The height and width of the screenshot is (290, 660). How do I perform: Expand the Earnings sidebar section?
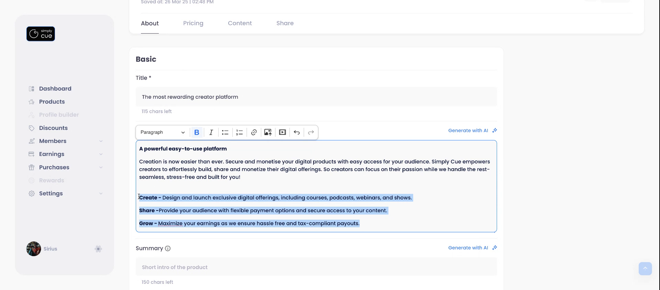(101, 154)
